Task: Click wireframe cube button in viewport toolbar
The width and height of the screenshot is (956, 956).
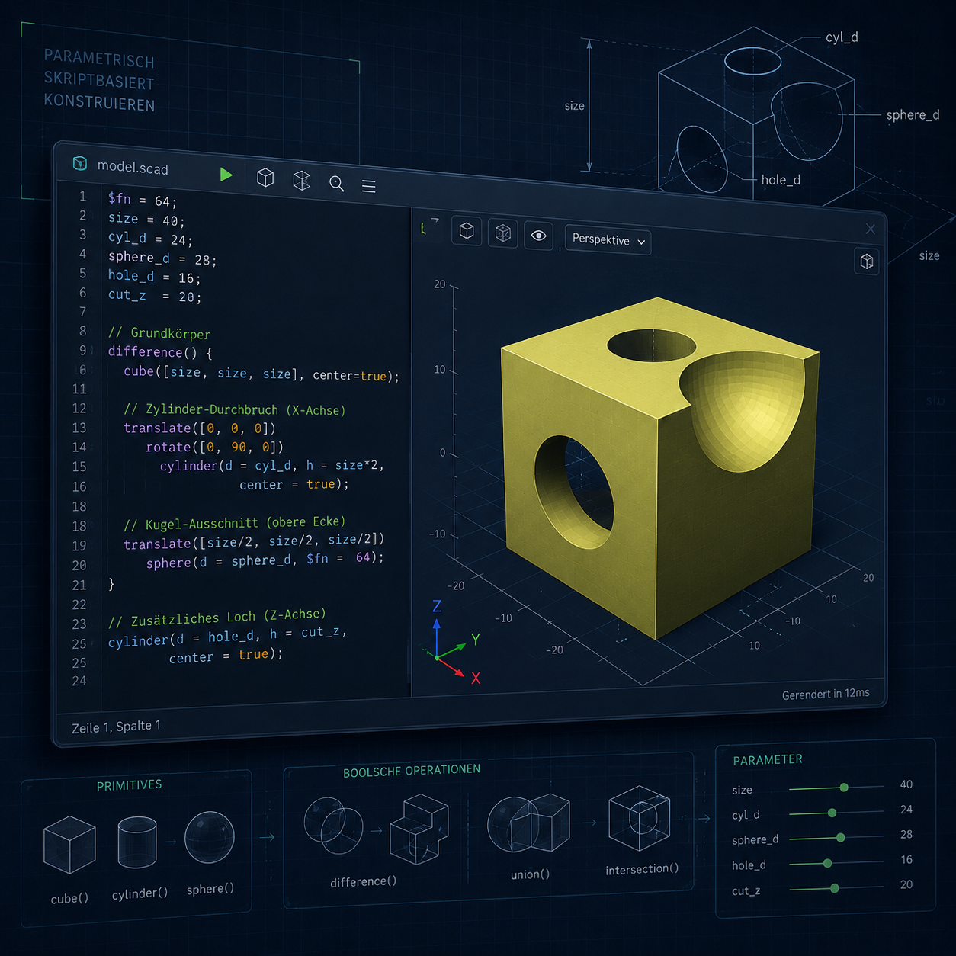Action: (503, 233)
